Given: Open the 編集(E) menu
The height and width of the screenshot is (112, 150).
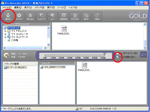Looking at the screenshot, I should (18, 7).
